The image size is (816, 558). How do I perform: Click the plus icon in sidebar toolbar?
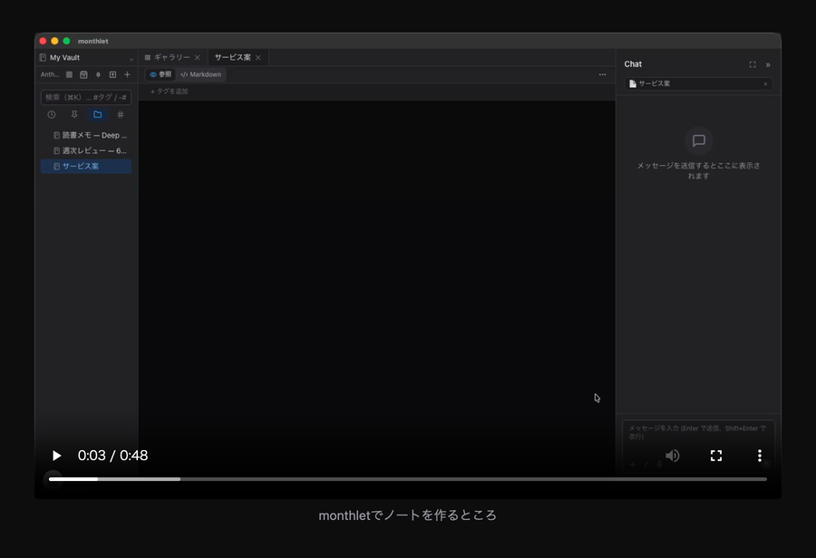(x=127, y=74)
